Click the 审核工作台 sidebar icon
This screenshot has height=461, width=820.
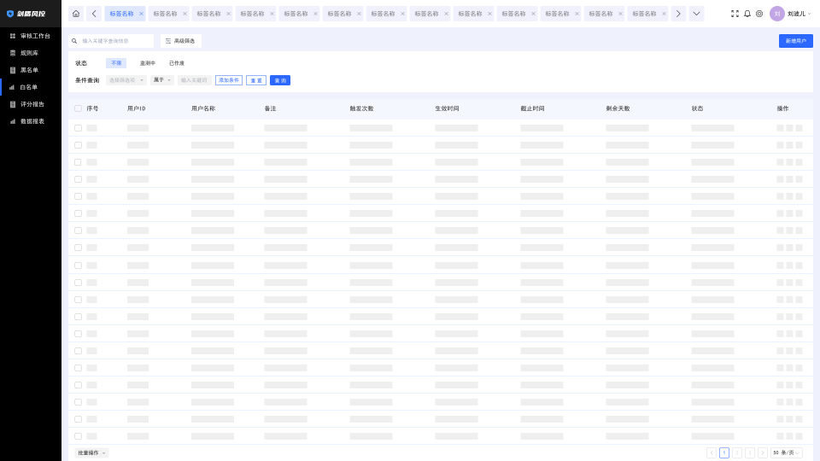pos(13,36)
